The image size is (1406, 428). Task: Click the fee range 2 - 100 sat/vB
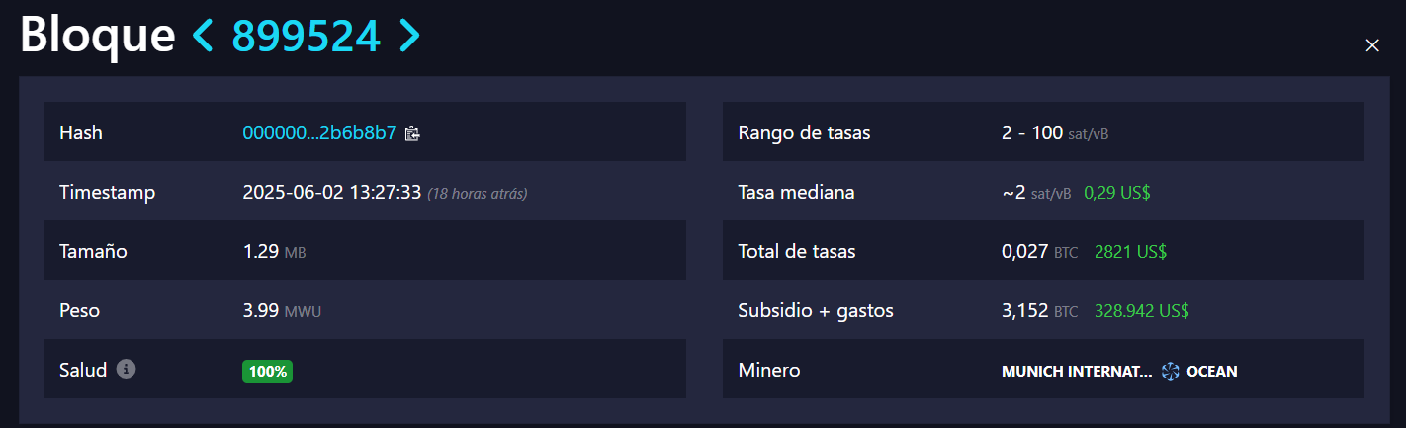(1054, 132)
